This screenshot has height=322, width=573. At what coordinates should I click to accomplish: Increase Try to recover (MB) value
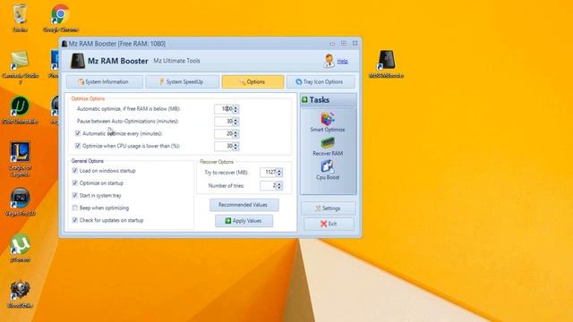(279, 171)
